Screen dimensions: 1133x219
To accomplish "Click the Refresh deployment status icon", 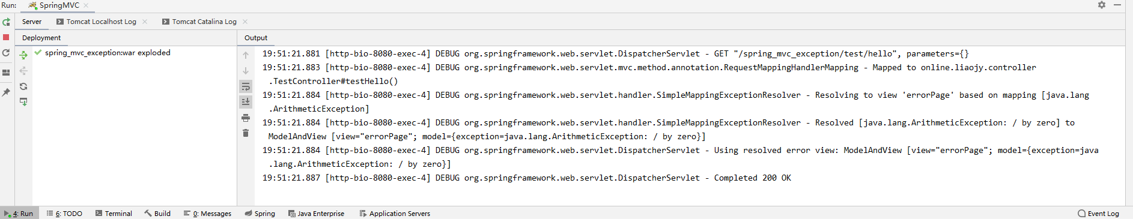I will pyautogui.click(x=23, y=86).
